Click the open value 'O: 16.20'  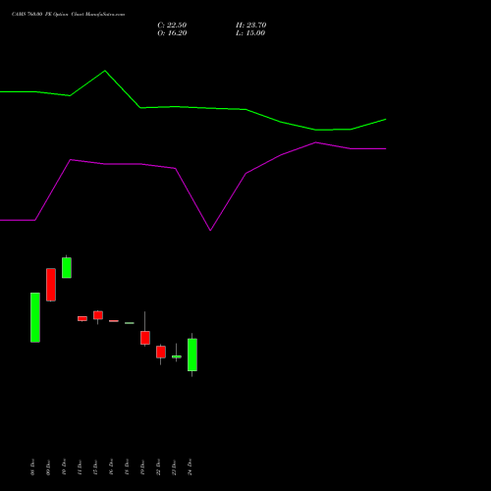pos(172,33)
